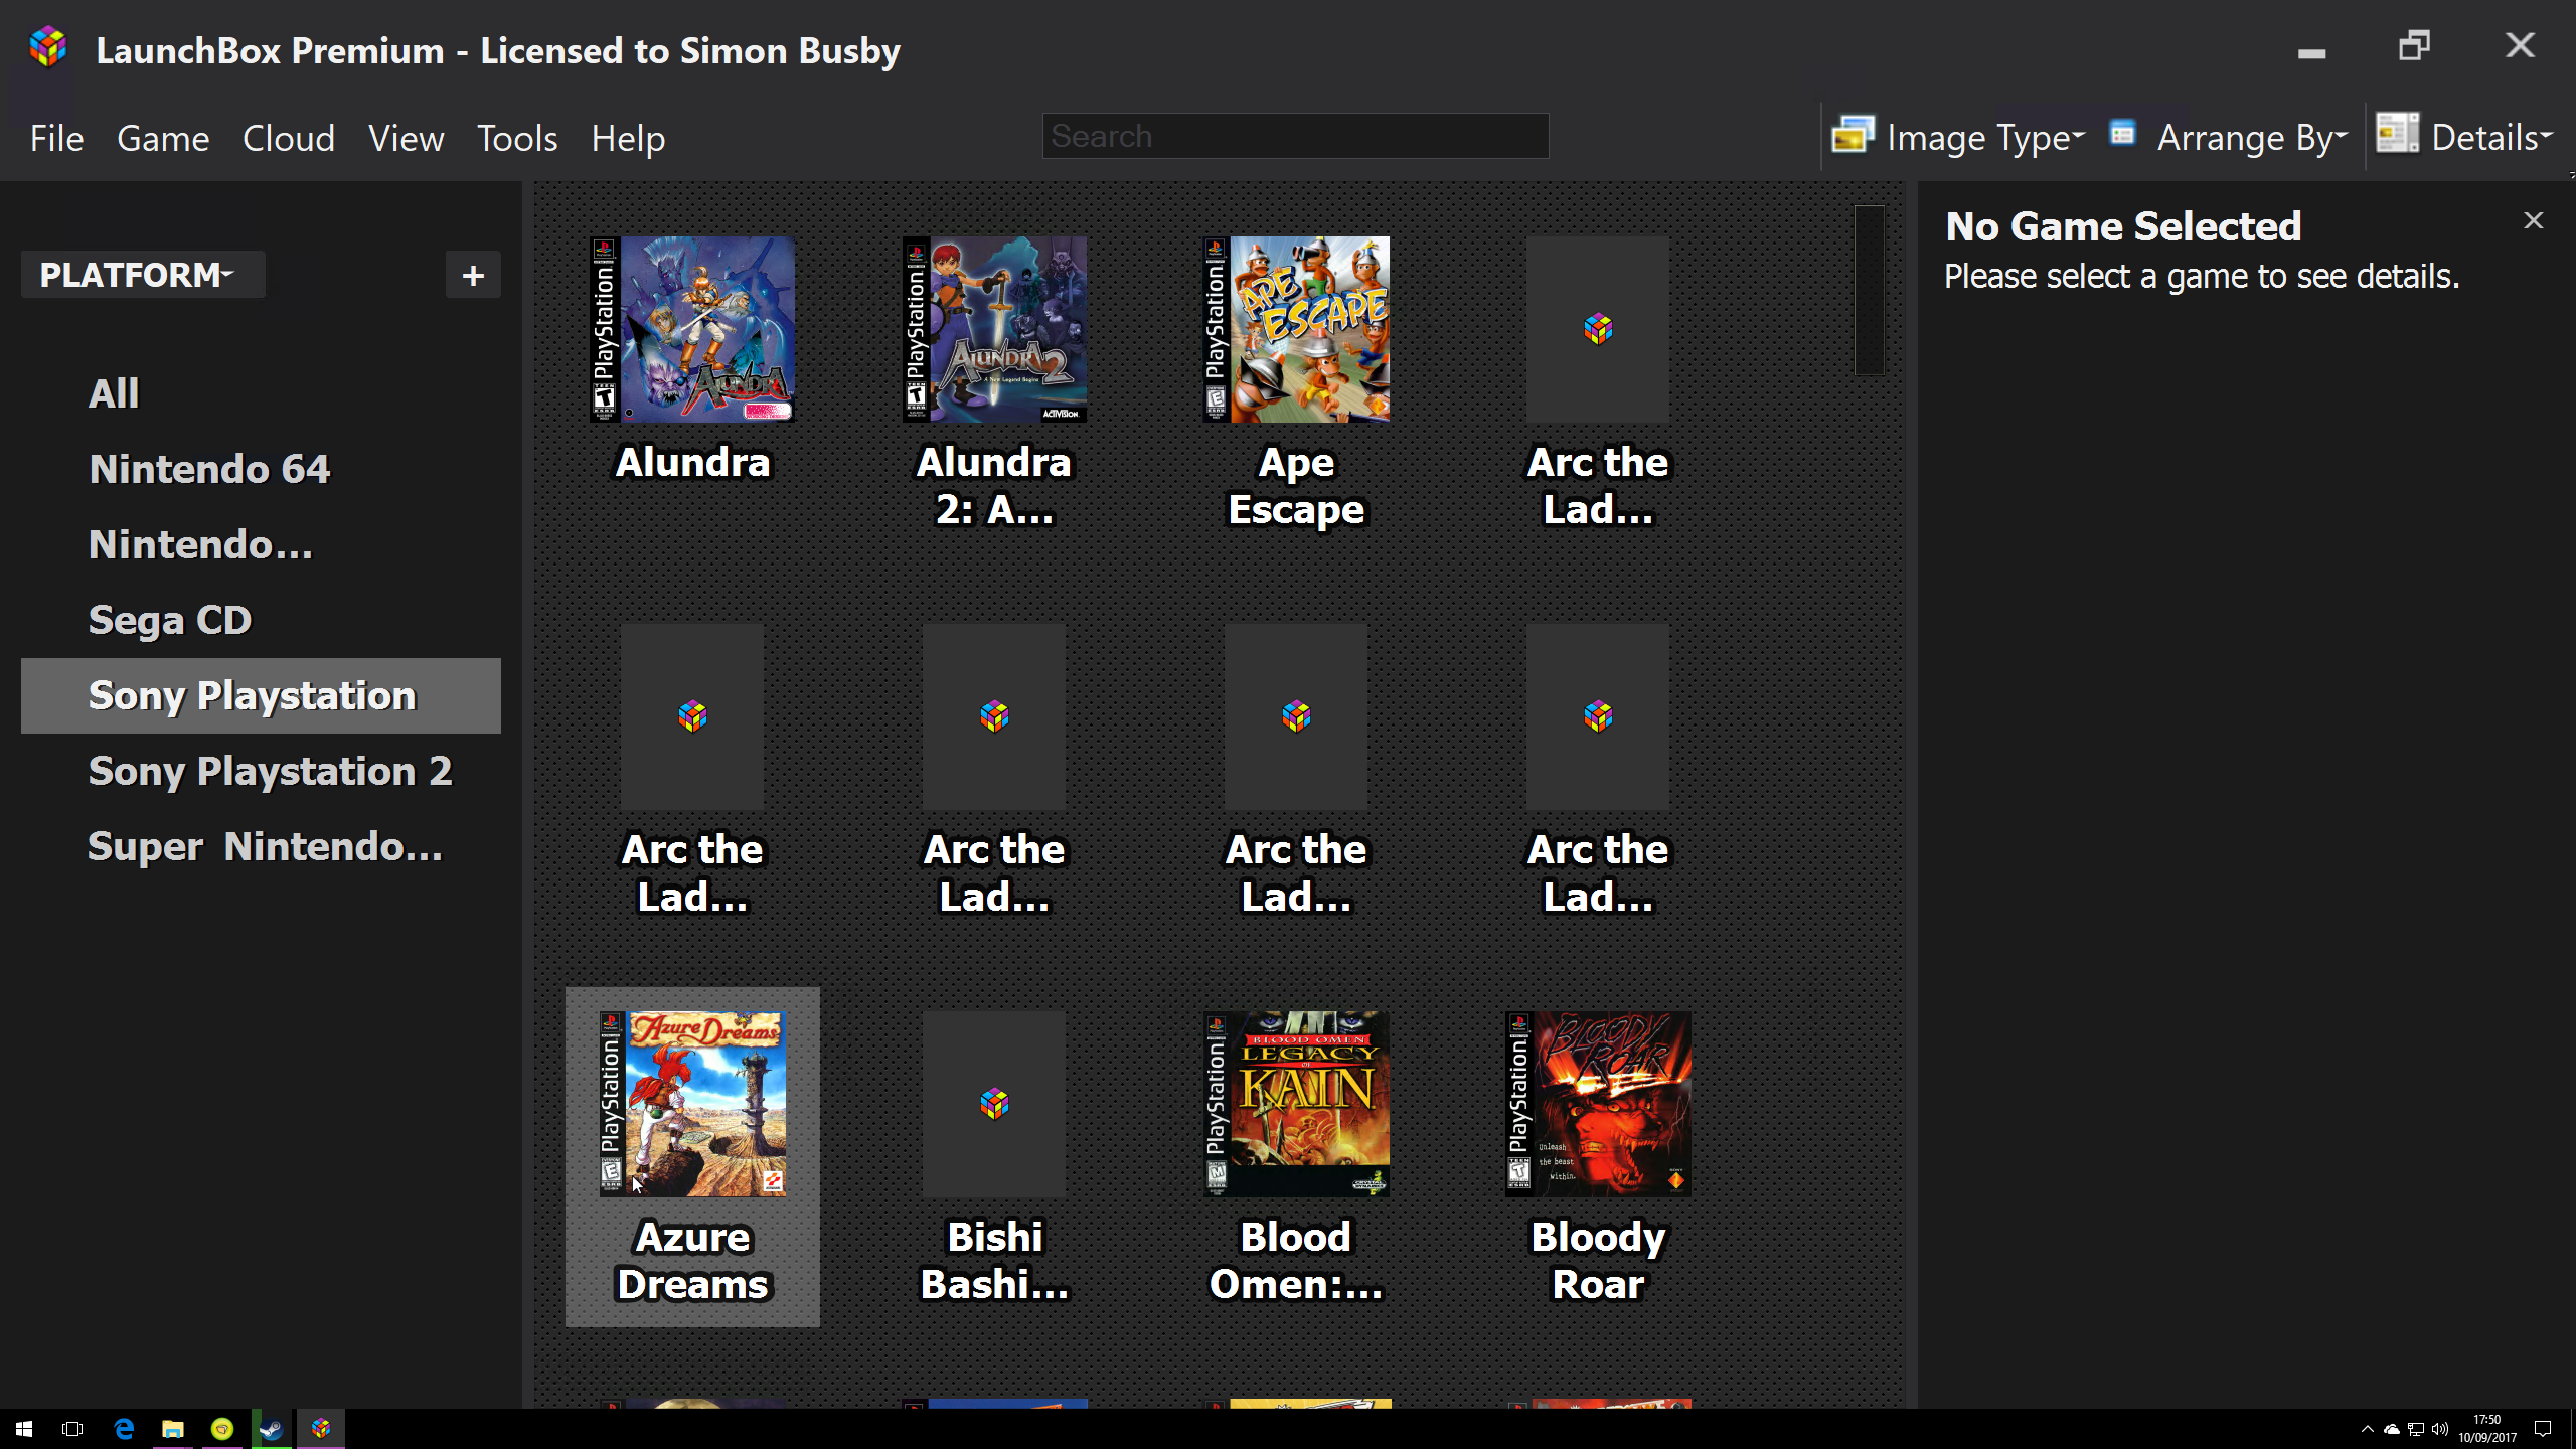2576x1449 pixels.
Task: Select Arc the Lad placeholder beside Ape Escape
Action: tap(1598, 329)
